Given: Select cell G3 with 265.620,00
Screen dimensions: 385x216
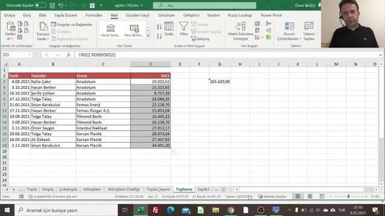Looking at the screenshot, I should click(220, 82).
